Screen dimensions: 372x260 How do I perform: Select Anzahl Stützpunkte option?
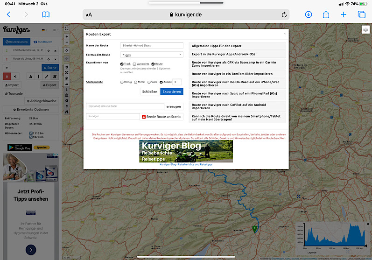click(161, 82)
